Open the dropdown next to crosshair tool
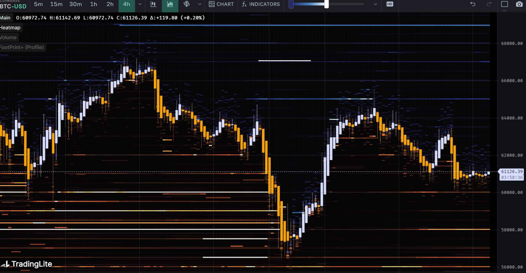Viewport: 526px width, 273px height. pos(200,4)
